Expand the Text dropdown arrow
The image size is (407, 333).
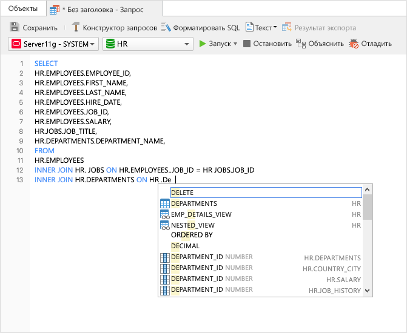click(275, 27)
